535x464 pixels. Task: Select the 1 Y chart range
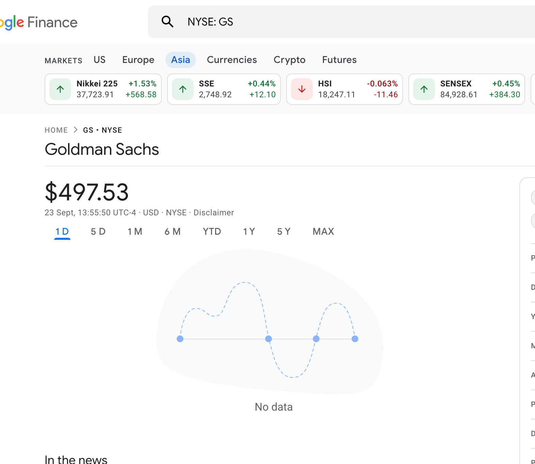[x=249, y=232]
